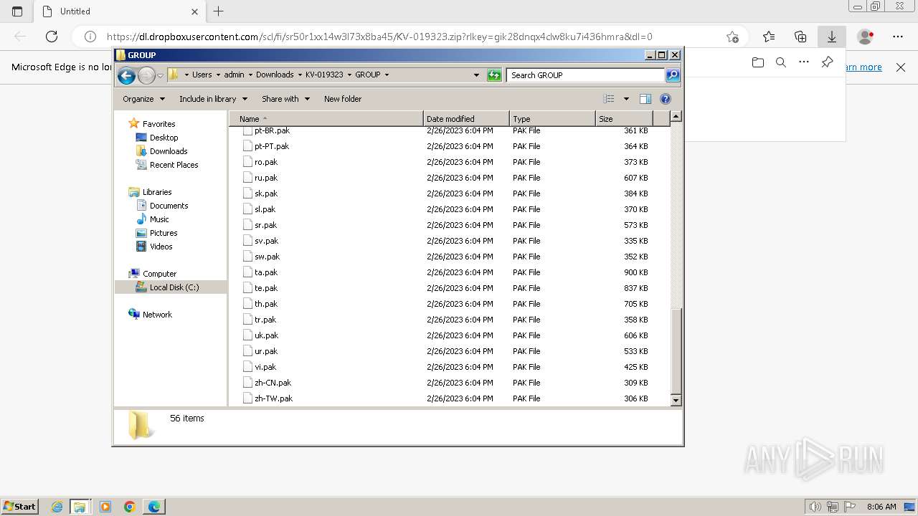This screenshot has width=918, height=516.
Task: Open downloads folder icon in Edge panel
Action: [758, 62]
